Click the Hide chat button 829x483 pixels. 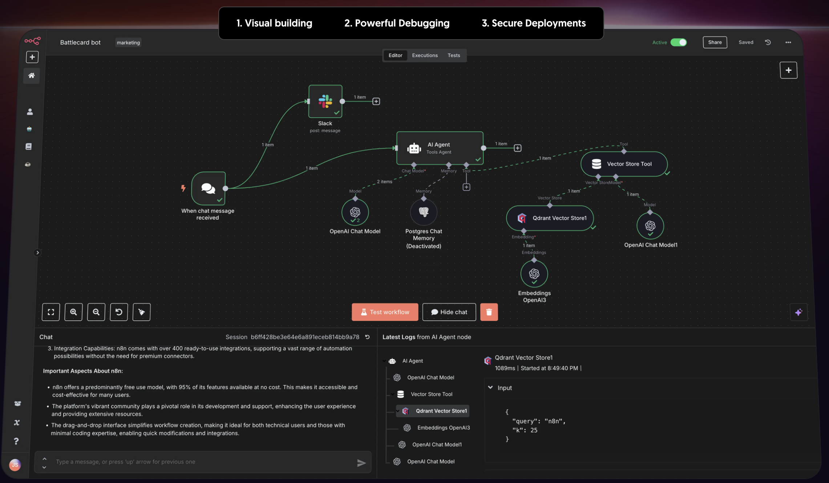pos(449,312)
